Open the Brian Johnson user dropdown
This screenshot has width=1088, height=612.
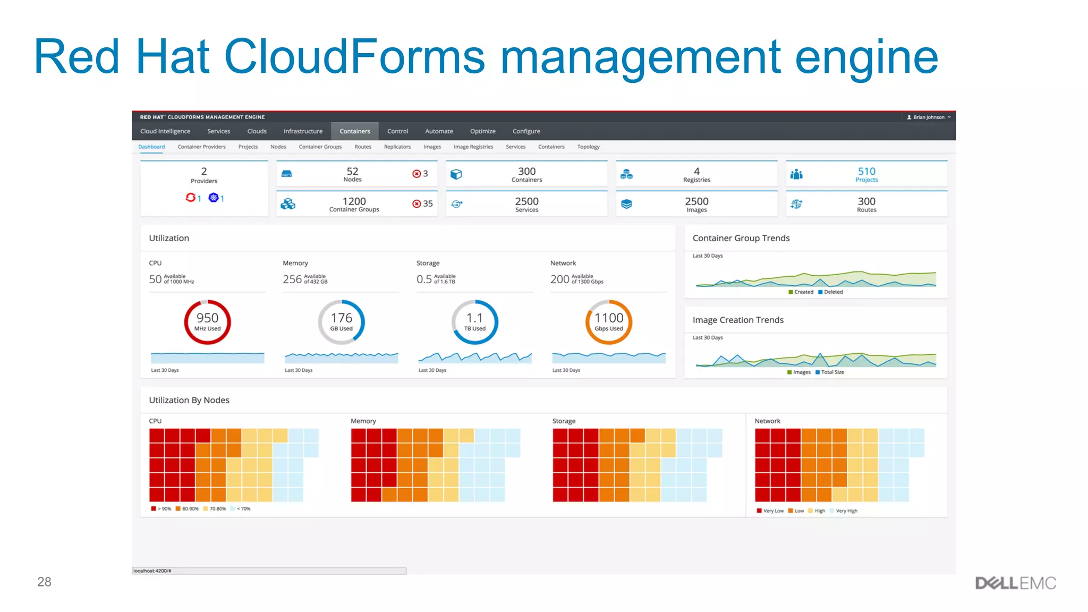929,117
